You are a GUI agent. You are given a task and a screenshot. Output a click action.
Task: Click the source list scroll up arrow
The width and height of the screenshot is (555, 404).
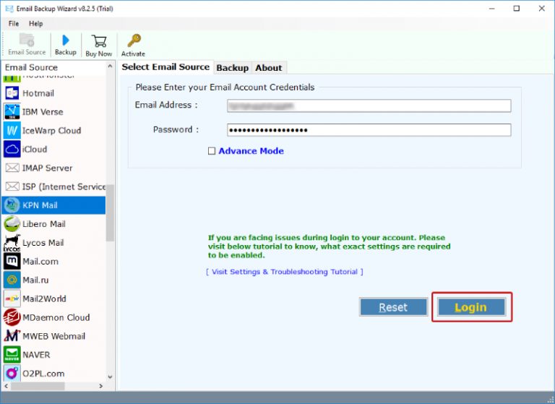110,66
